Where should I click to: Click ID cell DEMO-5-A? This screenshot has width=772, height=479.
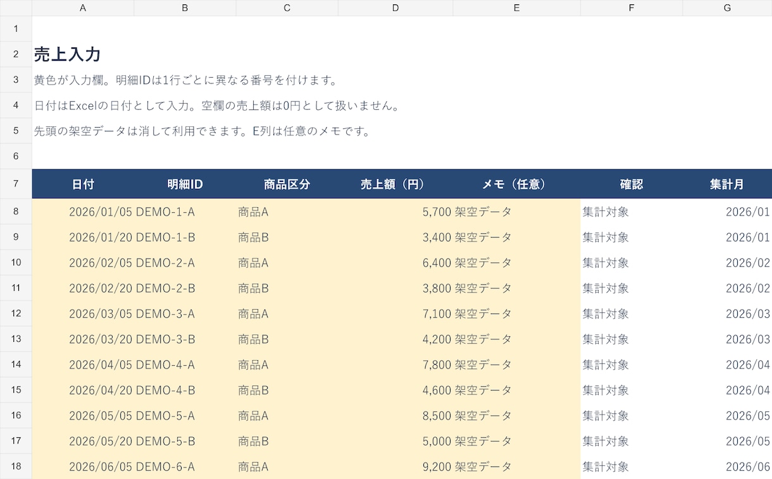[x=185, y=415]
